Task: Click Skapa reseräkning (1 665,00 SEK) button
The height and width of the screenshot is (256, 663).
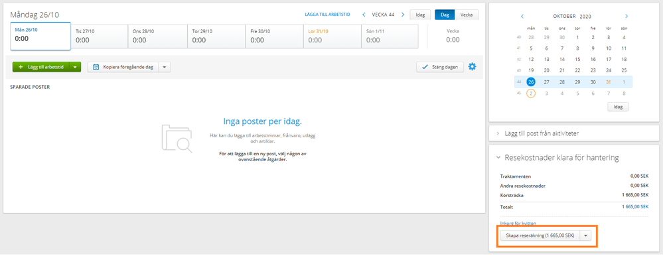Action: coord(540,235)
